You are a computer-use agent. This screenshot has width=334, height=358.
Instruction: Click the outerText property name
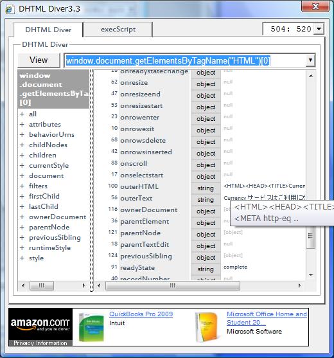coord(136,198)
